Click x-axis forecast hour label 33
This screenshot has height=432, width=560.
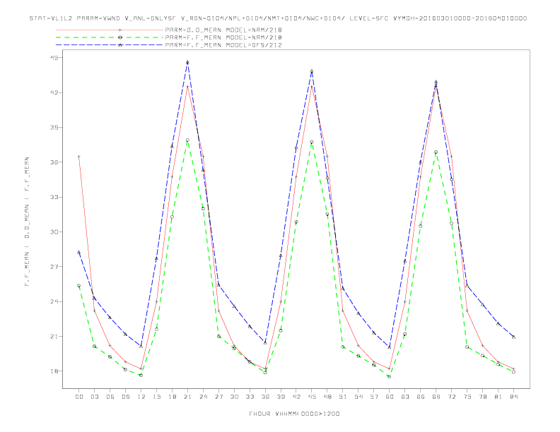click(250, 397)
